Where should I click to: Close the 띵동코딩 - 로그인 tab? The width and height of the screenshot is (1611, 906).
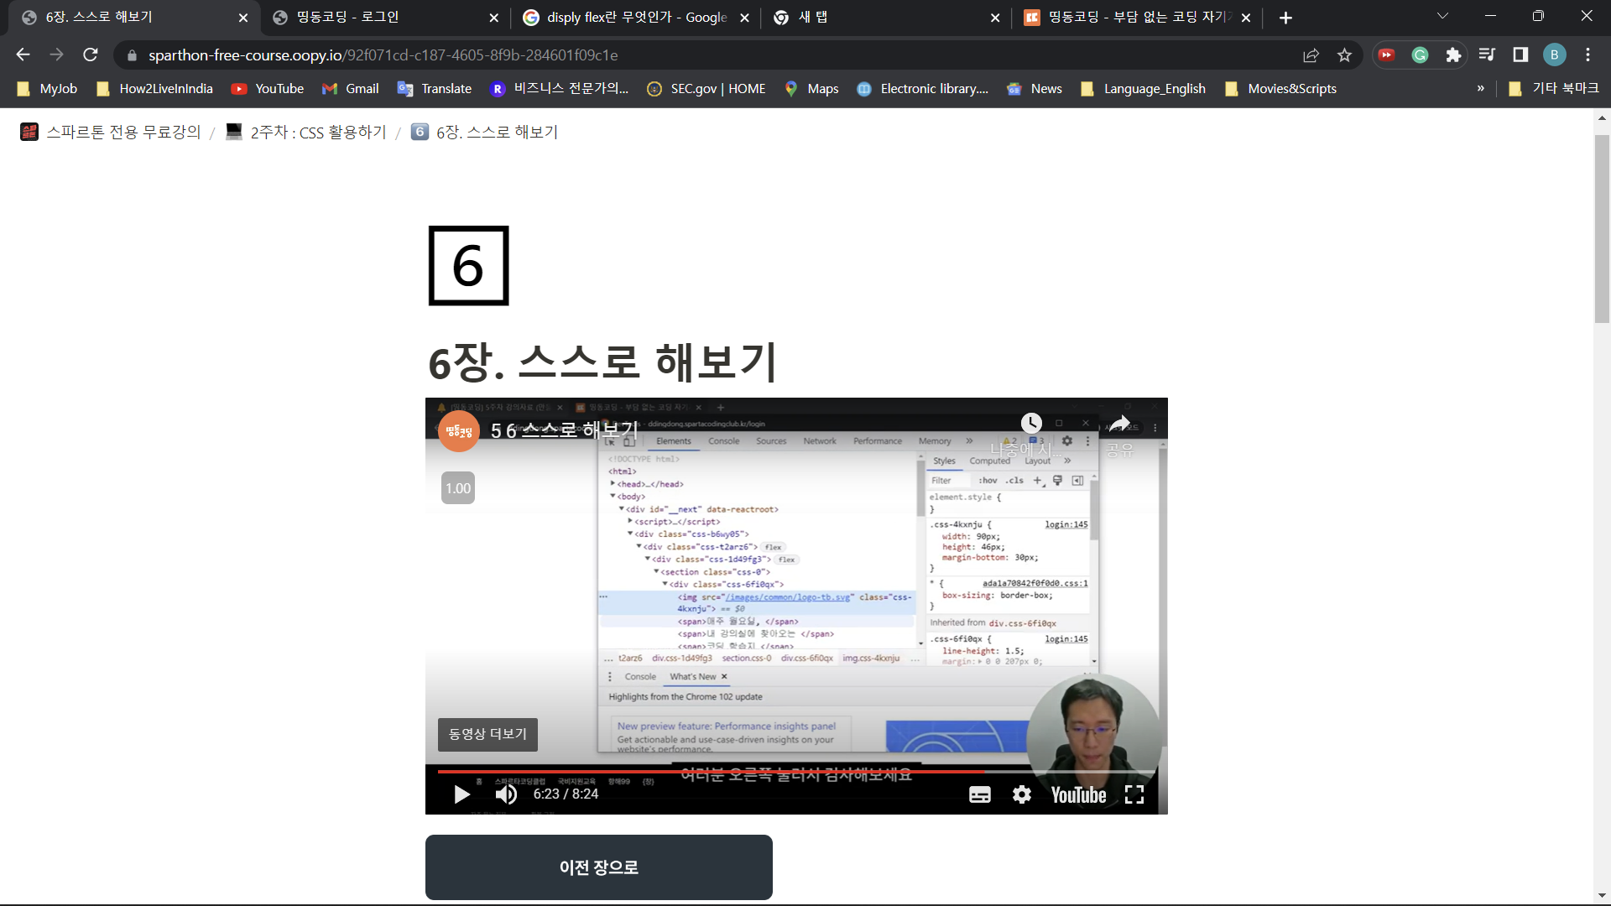click(493, 18)
